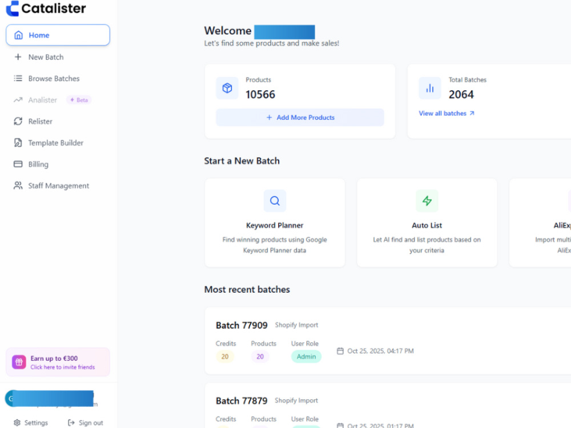Click the Products cube icon
The image size is (571, 428).
(227, 88)
